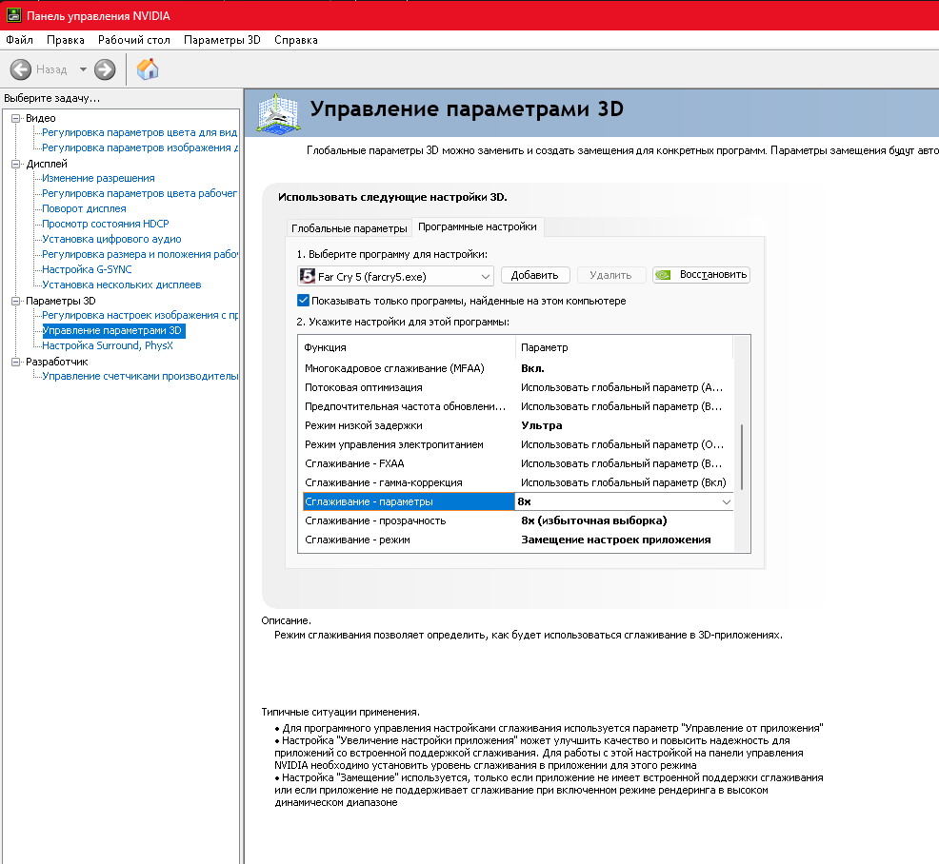Viewport: 939px width, 864px height.
Task: Open Регулировка настроек изображения с просмотром
Action: 140,315
